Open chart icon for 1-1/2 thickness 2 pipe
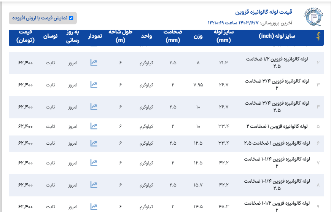331x212 pixels. 94,207
